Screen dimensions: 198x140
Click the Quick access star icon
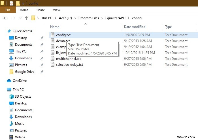[x=9, y=31]
